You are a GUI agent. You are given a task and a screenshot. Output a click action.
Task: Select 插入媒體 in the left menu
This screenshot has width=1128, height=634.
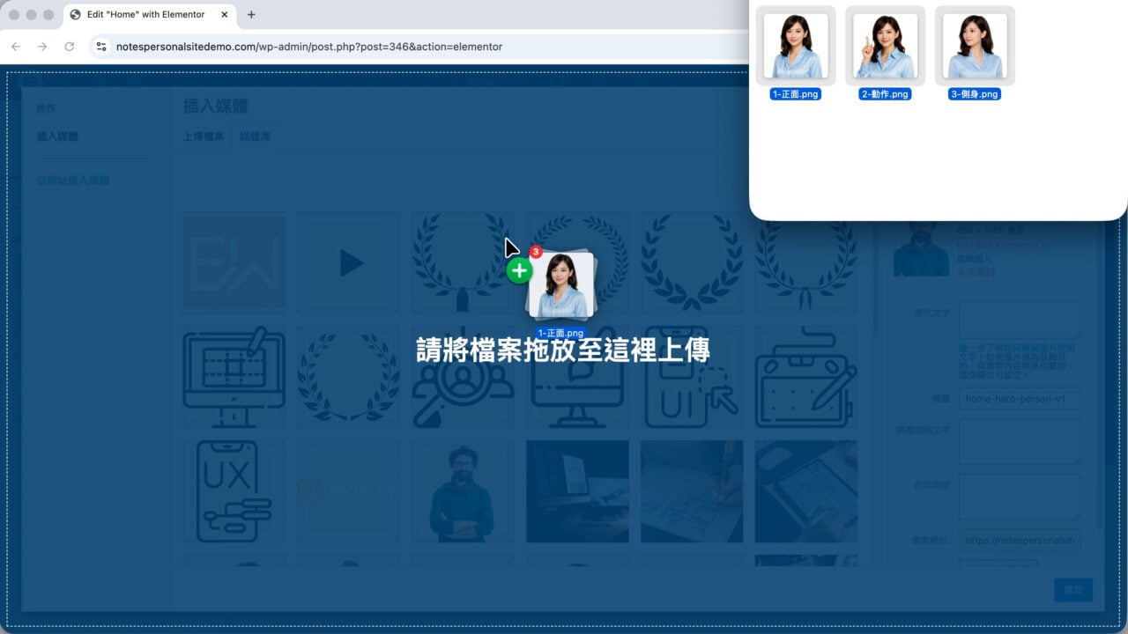[x=57, y=136]
